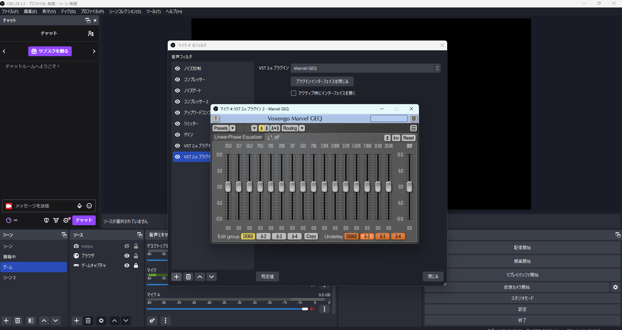Open bits cheer icon in chat box
This screenshot has width=622, height=330.
click(79, 206)
